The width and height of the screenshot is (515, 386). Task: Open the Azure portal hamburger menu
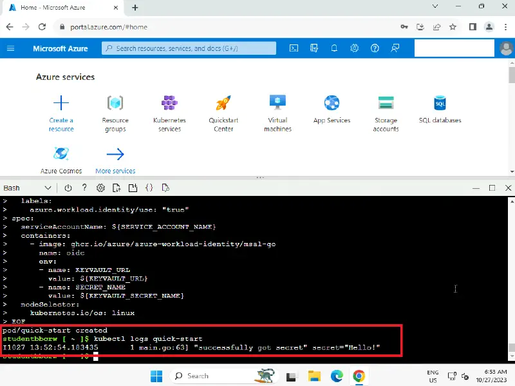10,48
